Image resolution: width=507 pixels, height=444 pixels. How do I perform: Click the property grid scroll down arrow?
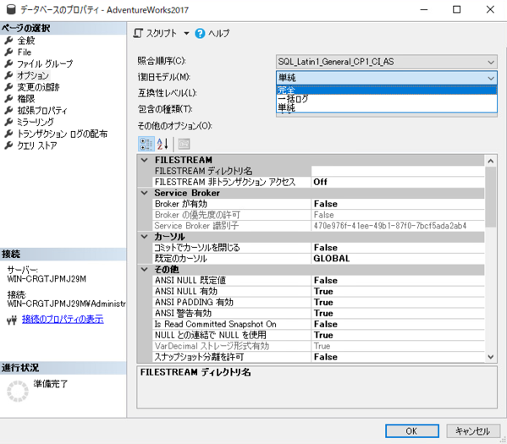(x=491, y=357)
